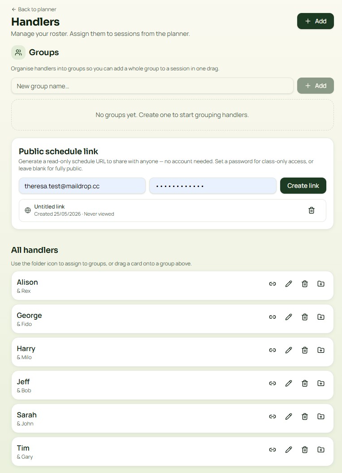Image resolution: width=342 pixels, height=473 pixels.
Task: Copy link for handler Jeff
Action: (273, 383)
